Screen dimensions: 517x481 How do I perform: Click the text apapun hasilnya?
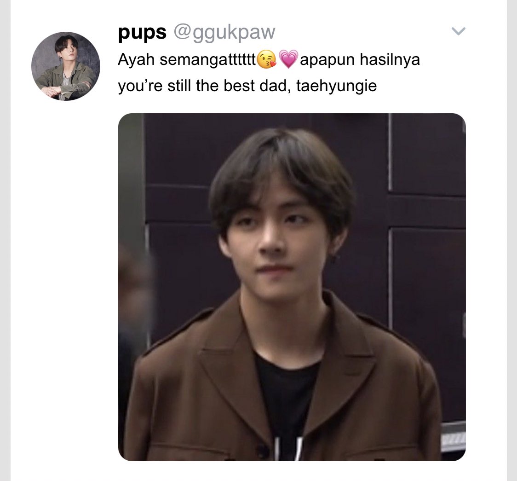360,60
